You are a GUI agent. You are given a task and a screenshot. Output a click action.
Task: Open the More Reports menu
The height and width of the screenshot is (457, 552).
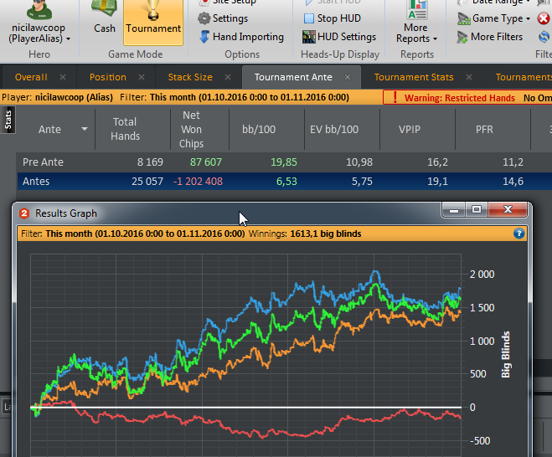415,25
